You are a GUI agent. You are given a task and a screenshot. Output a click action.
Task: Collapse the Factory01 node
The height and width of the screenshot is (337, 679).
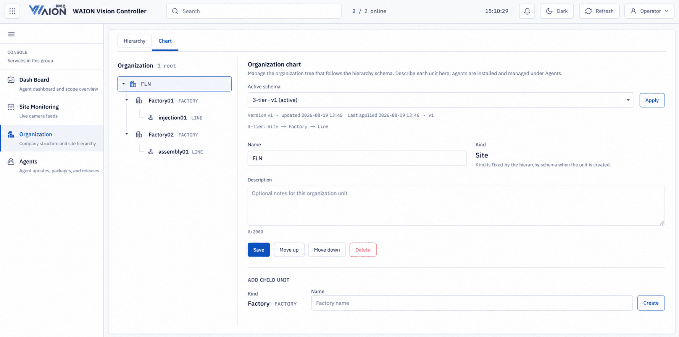pyautogui.click(x=127, y=100)
